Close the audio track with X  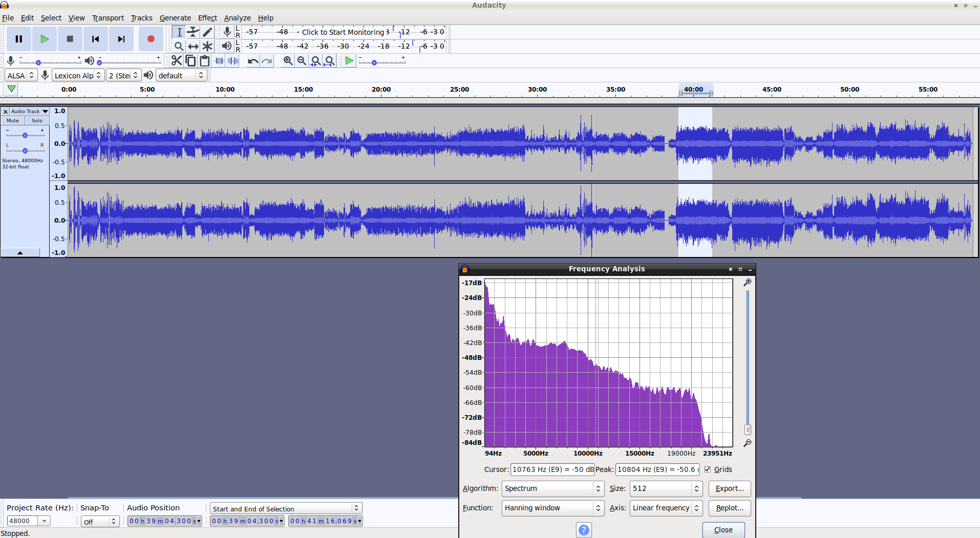pyautogui.click(x=5, y=112)
